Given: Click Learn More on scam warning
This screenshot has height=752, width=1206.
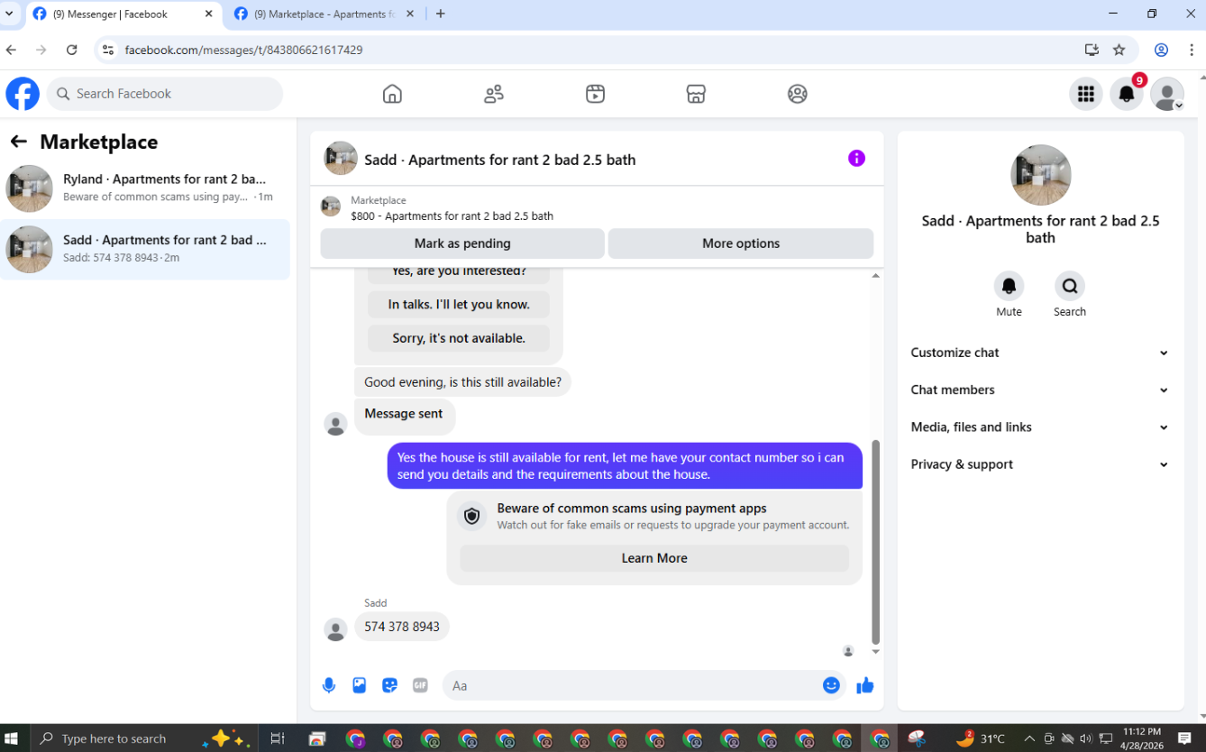Looking at the screenshot, I should 654,558.
